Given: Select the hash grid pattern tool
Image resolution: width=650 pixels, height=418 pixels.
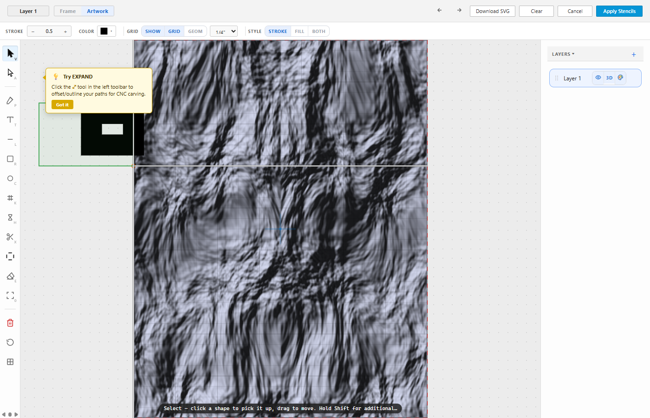Looking at the screenshot, I should point(10,198).
